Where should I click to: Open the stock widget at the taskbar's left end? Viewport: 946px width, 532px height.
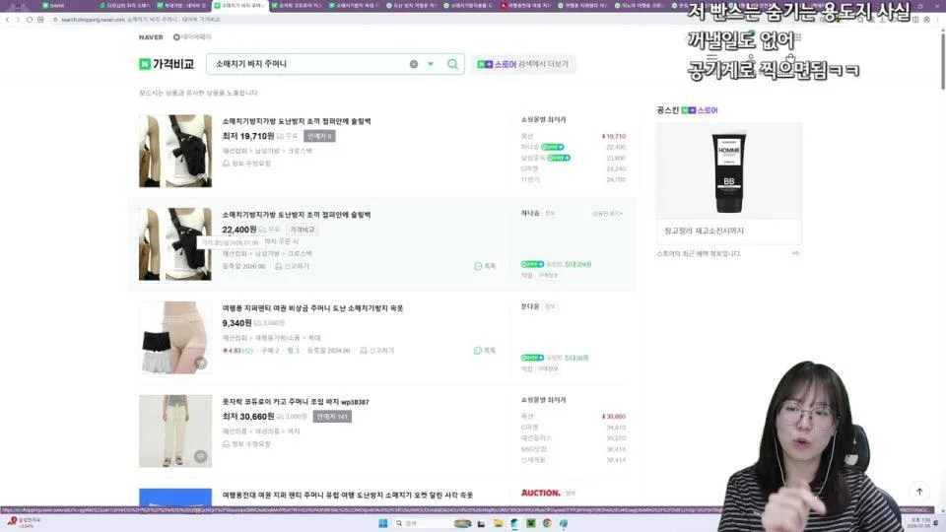coord(24,522)
